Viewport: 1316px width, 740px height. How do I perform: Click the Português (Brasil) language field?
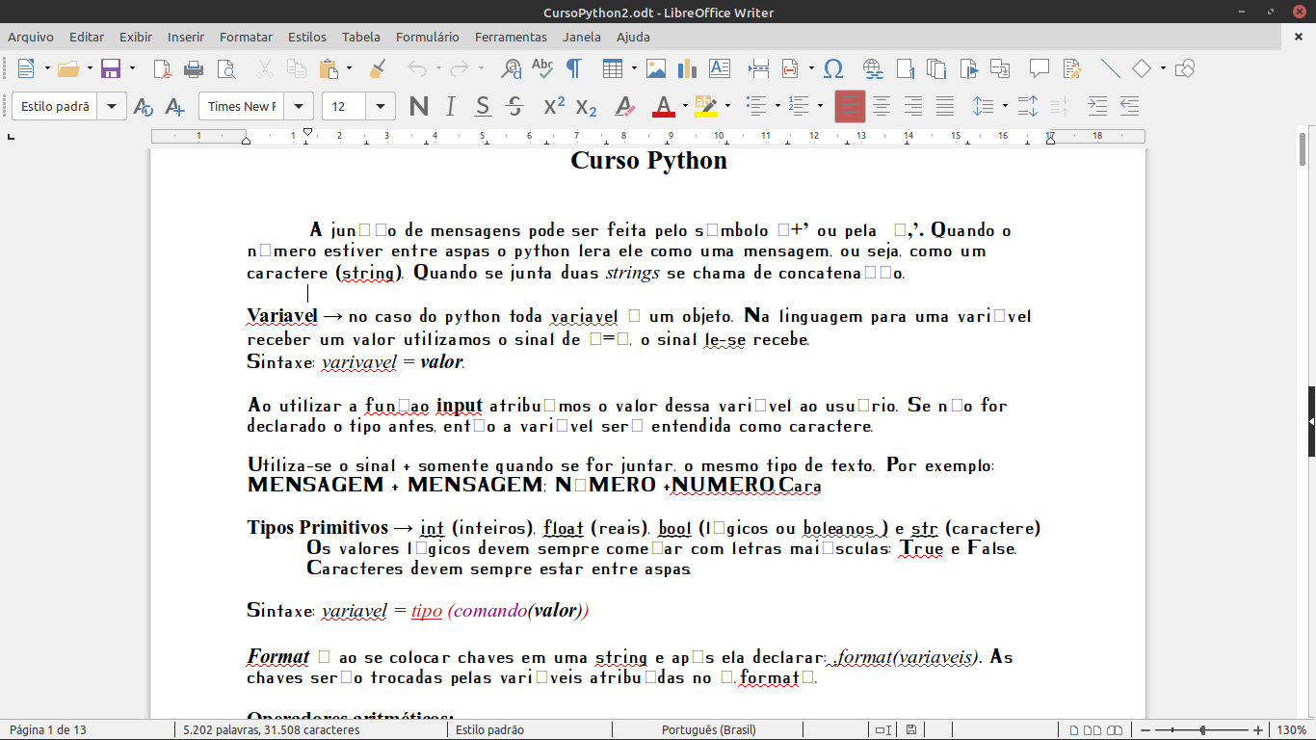point(709,730)
